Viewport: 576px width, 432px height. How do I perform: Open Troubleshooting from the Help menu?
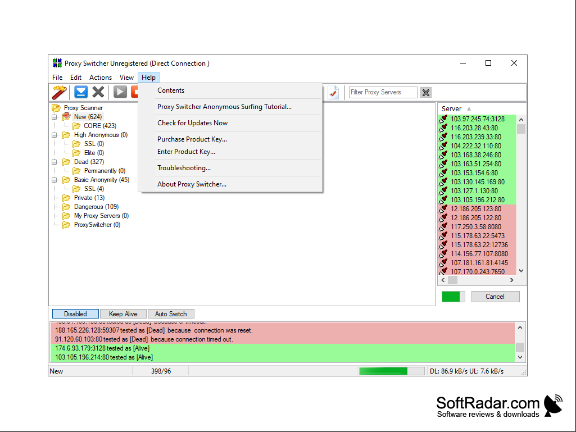click(230, 168)
